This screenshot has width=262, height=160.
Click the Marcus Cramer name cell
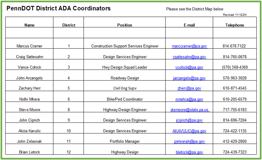point(29,43)
